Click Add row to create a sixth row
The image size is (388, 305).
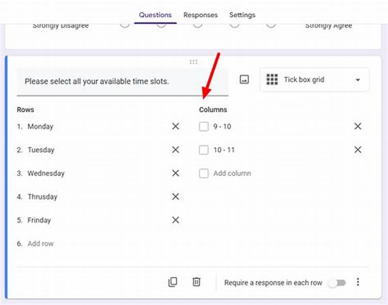pos(41,243)
